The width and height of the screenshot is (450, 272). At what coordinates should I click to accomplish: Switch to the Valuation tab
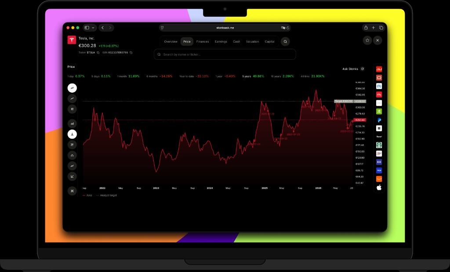tap(252, 42)
